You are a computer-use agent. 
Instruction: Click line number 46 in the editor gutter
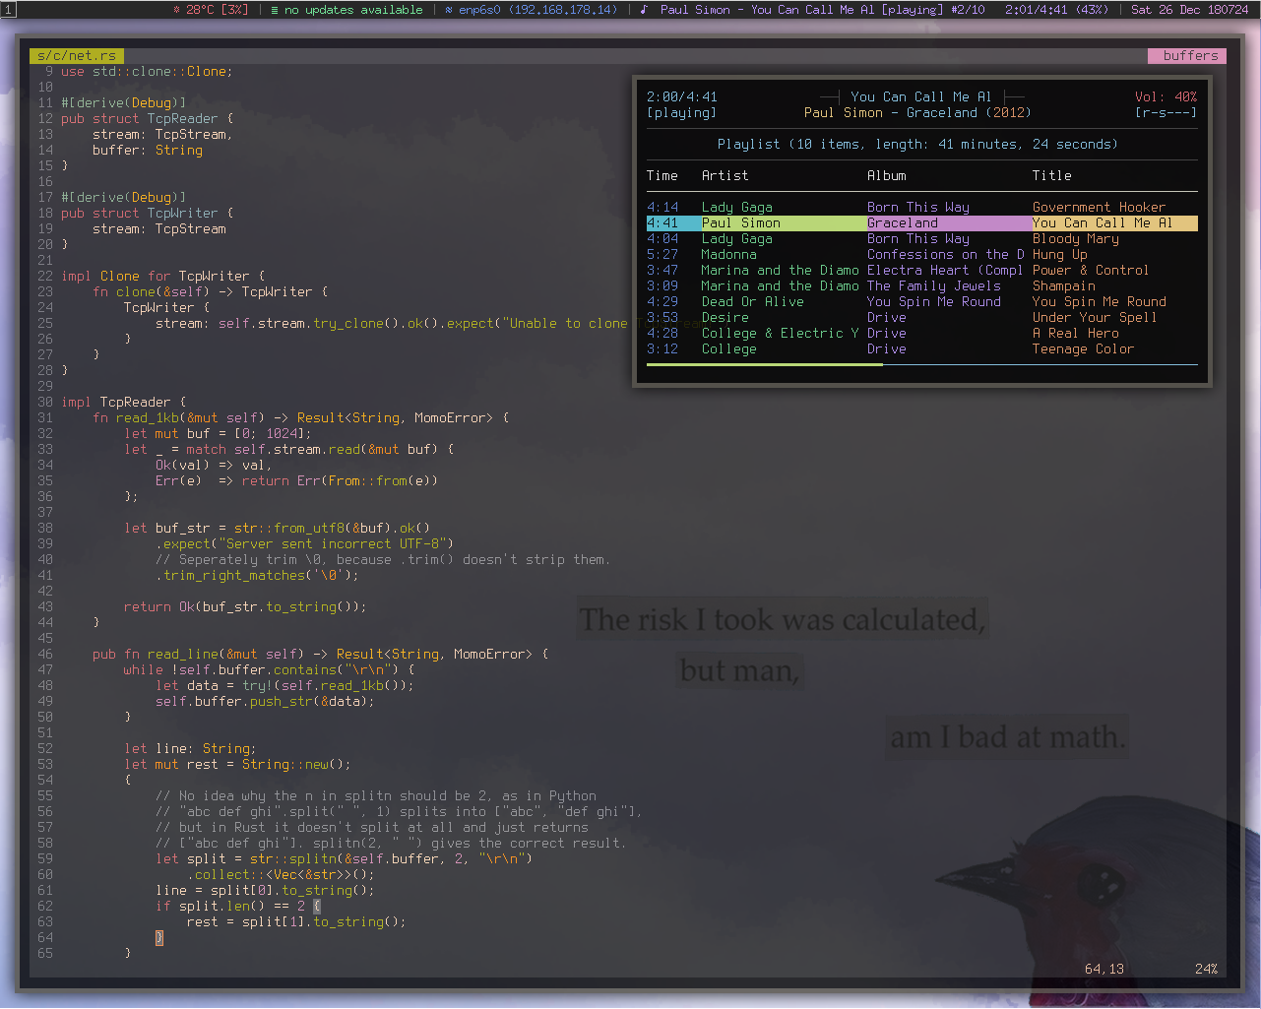point(45,654)
